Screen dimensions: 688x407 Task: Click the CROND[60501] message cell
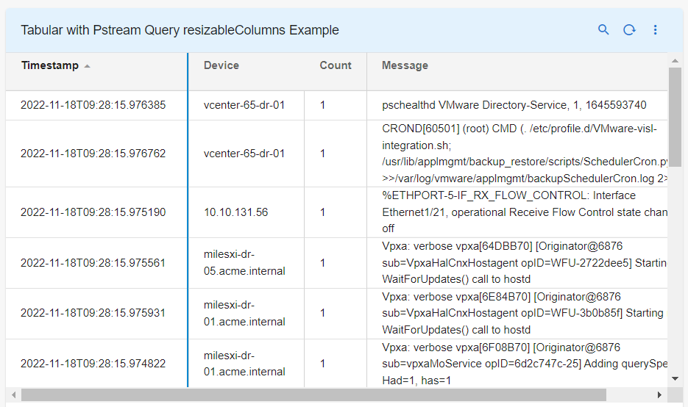pos(517,154)
